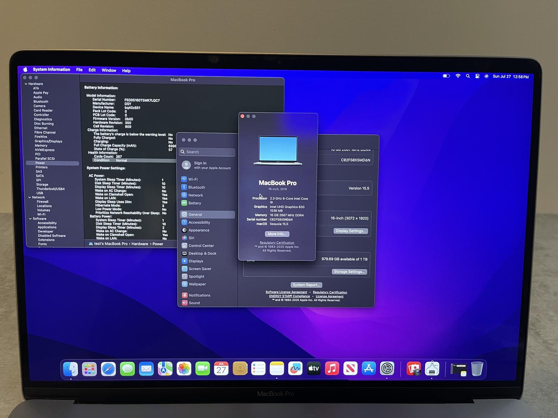Open Notifications in the Settings sidebar

click(x=207, y=295)
